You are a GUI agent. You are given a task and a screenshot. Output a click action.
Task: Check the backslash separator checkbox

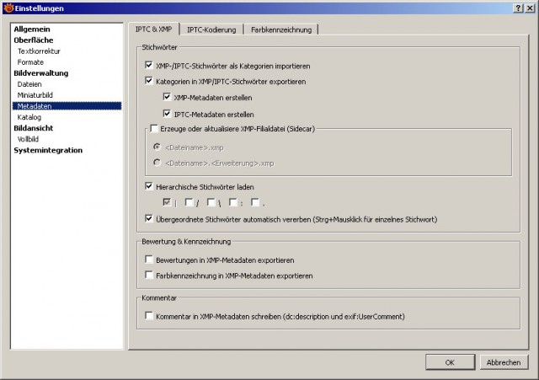click(211, 202)
